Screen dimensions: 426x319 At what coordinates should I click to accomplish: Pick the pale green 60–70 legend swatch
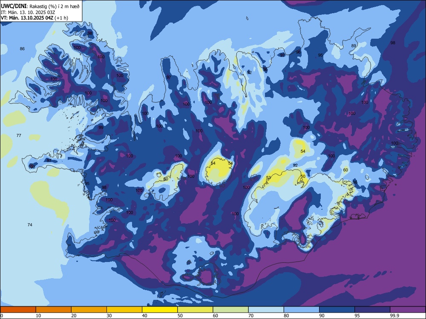coord(230,310)
